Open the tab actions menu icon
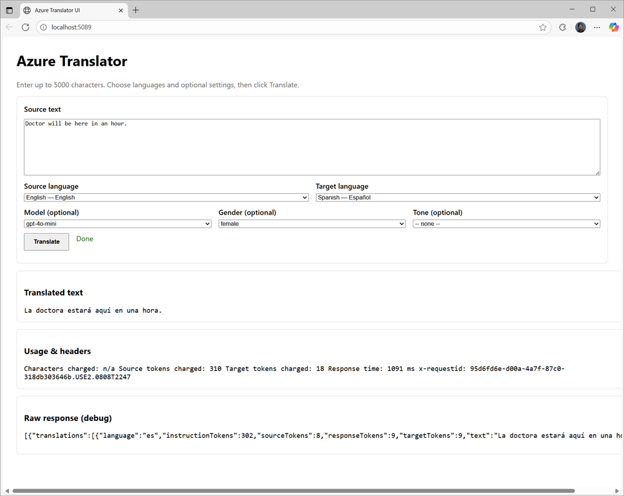The height and width of the screenshot is (496, 624). pyautogui.click(x=9, y=11)
